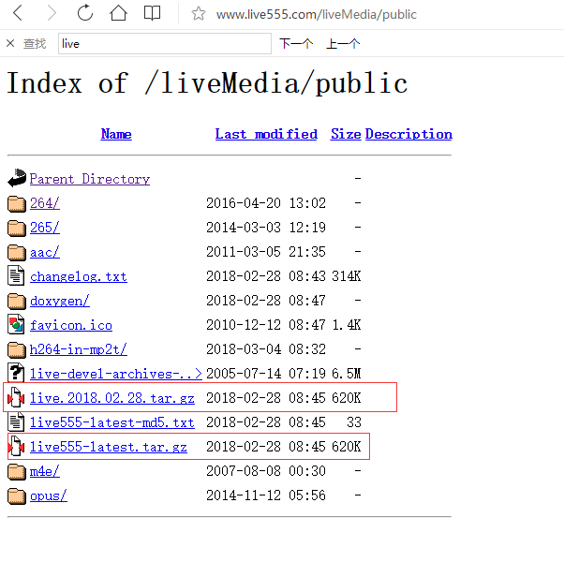Bookmark page with the star icon

coord(199,14)
